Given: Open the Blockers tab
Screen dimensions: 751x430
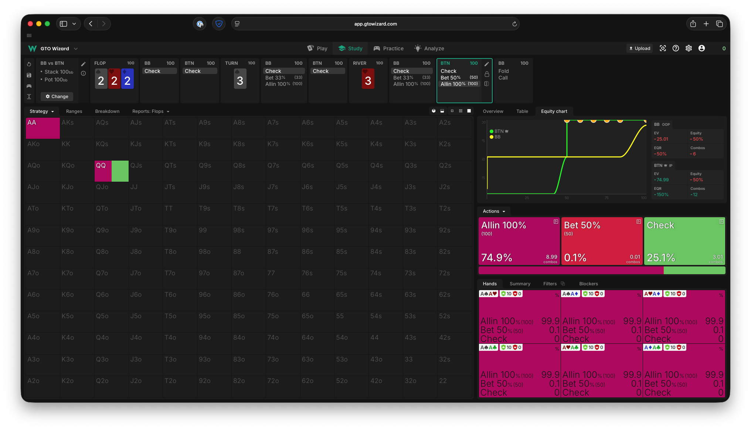Looking at the screenshot, I should coord(588,284).
